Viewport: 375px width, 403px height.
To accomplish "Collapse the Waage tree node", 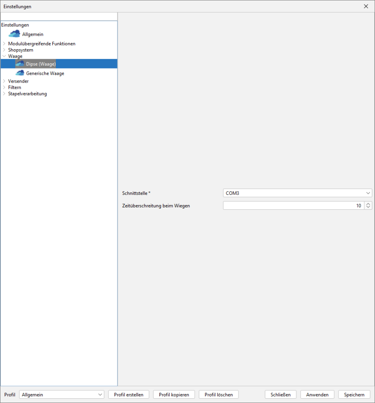I will [4, 56].
